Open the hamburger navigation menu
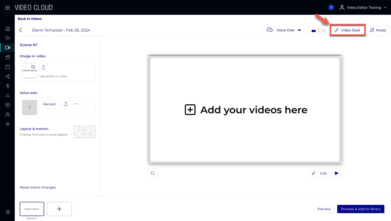 [x=7, y=8]
